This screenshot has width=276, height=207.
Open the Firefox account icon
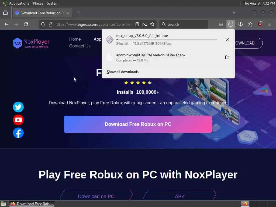click(x=240, y=24)
